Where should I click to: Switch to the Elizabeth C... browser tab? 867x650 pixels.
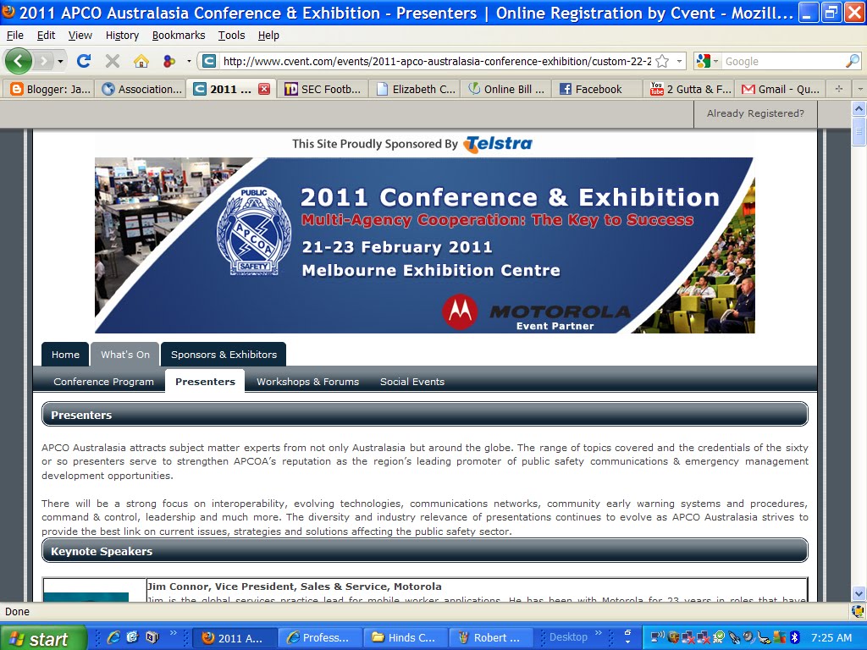click(x=415, y=89)
